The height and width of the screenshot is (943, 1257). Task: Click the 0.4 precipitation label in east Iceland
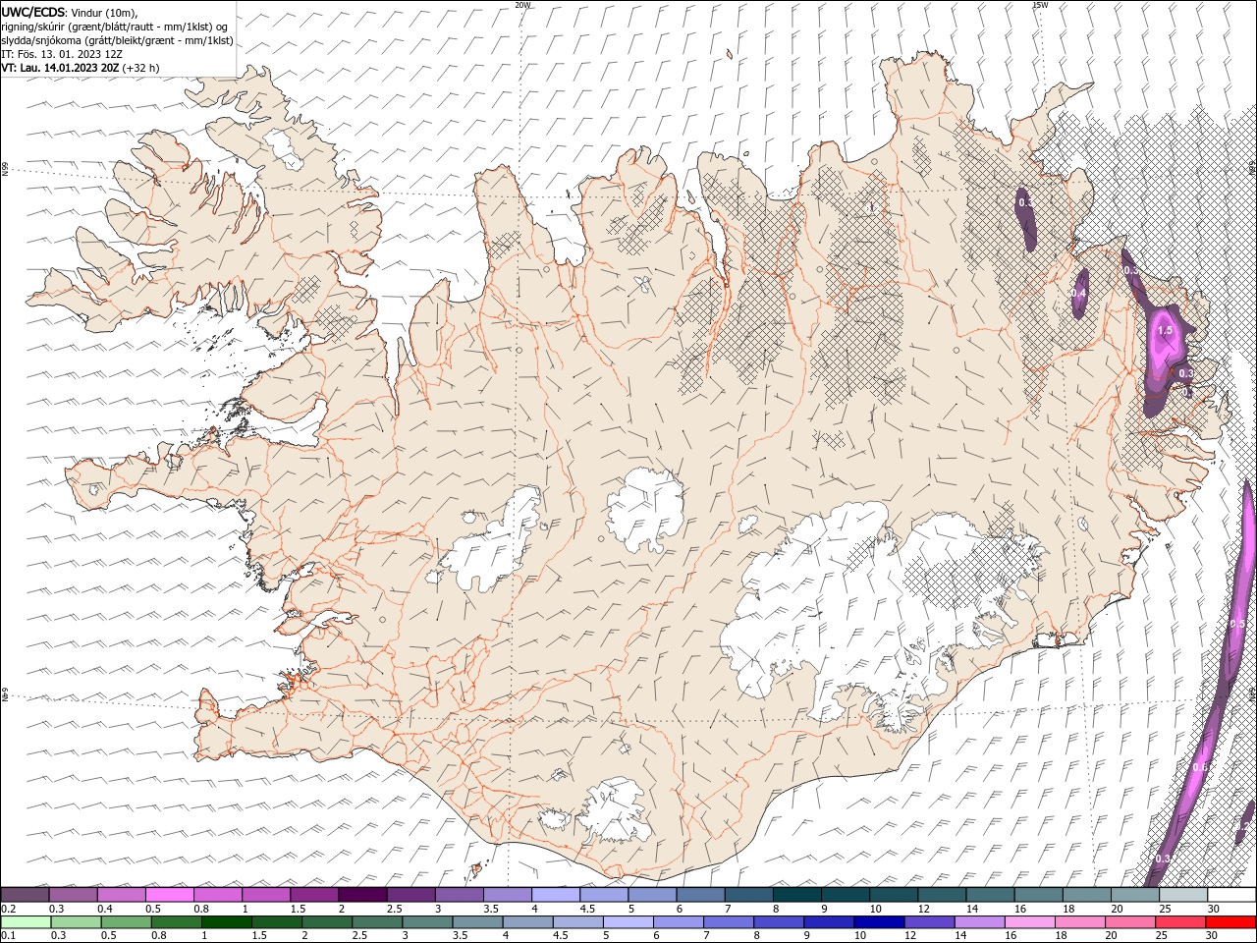click(1078, 293)
